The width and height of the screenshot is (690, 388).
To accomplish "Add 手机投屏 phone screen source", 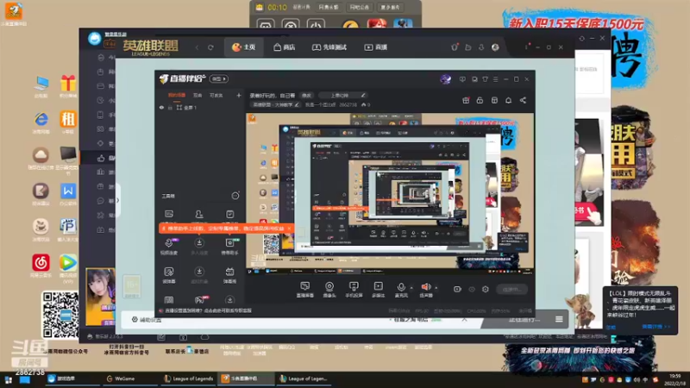I will pos(354,290).
